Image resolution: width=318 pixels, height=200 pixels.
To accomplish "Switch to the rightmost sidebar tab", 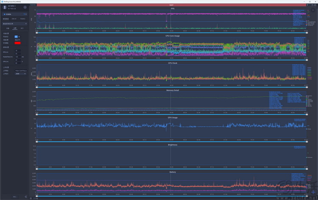I will [22, 28].
